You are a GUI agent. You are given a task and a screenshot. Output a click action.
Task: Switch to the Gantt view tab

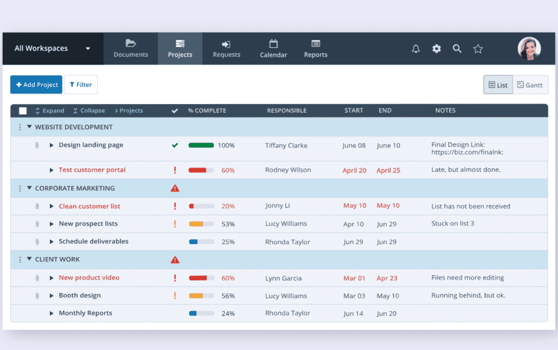pos(530,85)
